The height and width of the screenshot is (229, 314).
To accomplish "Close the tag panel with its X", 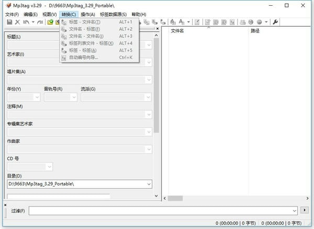I will [x=158, y=29].
